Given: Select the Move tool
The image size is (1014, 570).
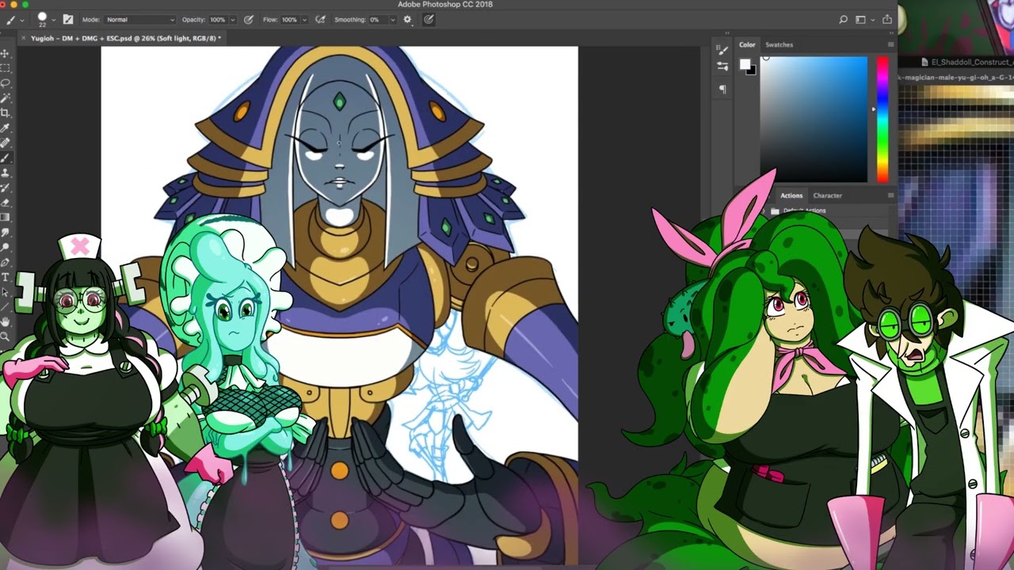Looking at the screenshot, I should (x=5, y=53).
